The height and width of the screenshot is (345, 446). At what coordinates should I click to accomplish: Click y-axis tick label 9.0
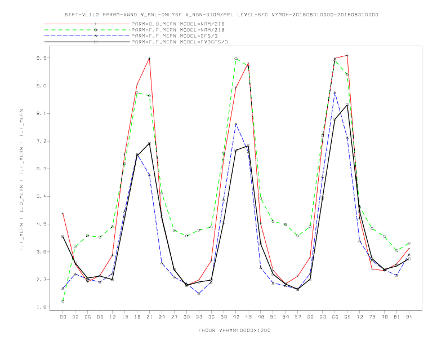point(41,86)
